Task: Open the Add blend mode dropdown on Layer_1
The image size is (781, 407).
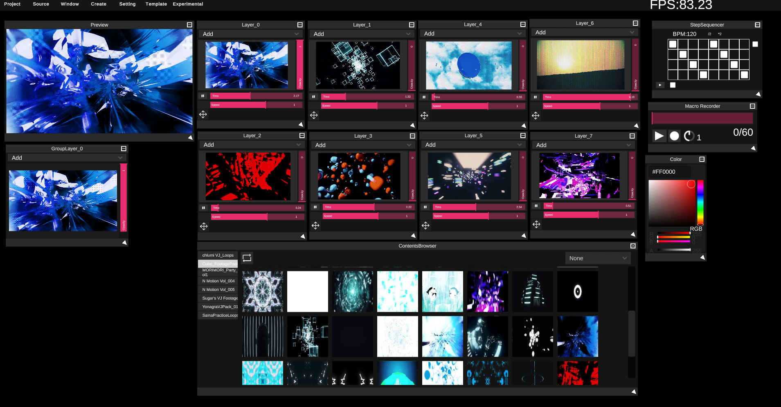Action: pyautogui.click(x=362, y=34)
